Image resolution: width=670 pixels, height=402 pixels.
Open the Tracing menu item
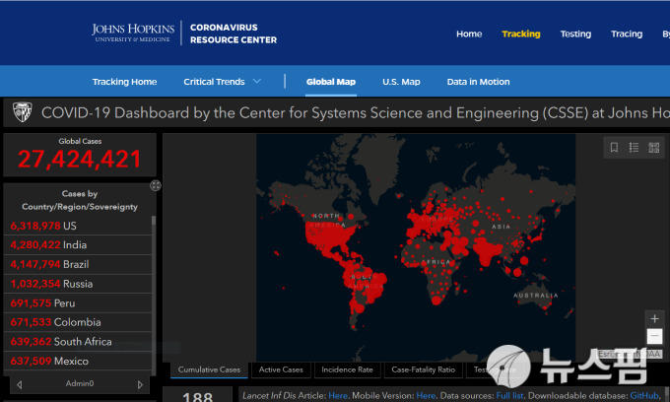coord(627,33)
